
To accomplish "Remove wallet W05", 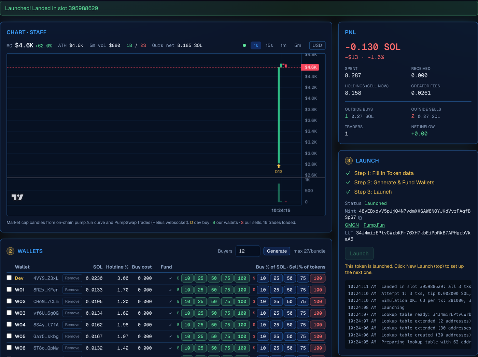I will [72, 336].
